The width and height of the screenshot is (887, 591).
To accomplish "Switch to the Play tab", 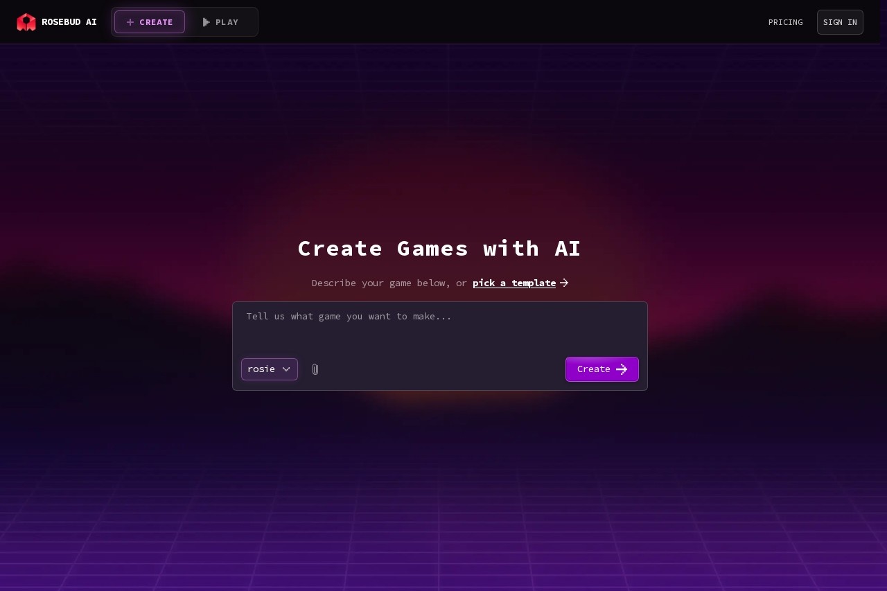I will tap(220, 22).
